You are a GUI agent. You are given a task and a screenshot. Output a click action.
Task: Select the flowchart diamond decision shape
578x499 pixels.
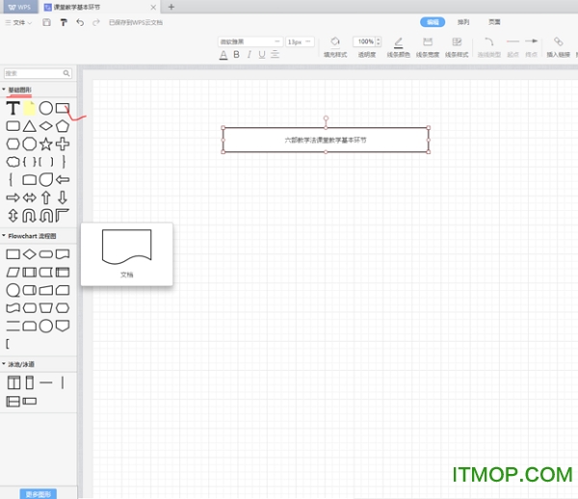[x=30, y=254]
